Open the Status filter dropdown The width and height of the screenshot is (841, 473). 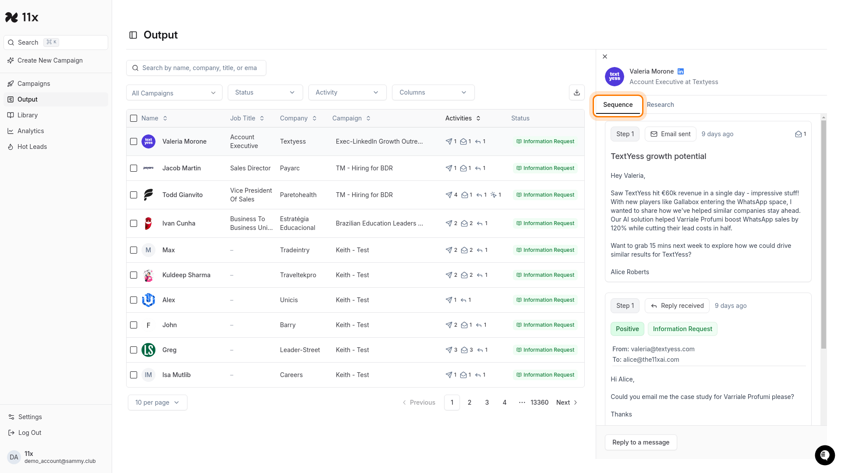265,92
